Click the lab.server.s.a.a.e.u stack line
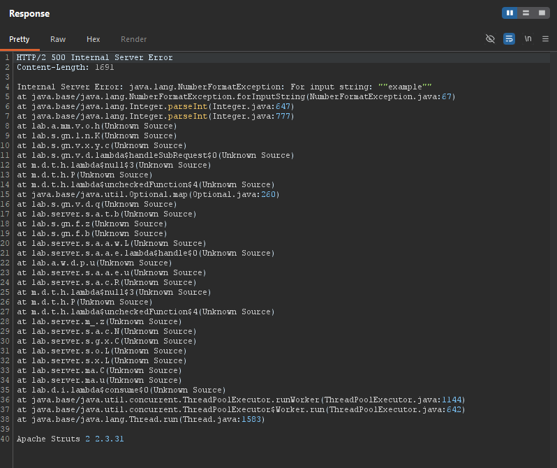The image size is (557, 468). point(112,272)
